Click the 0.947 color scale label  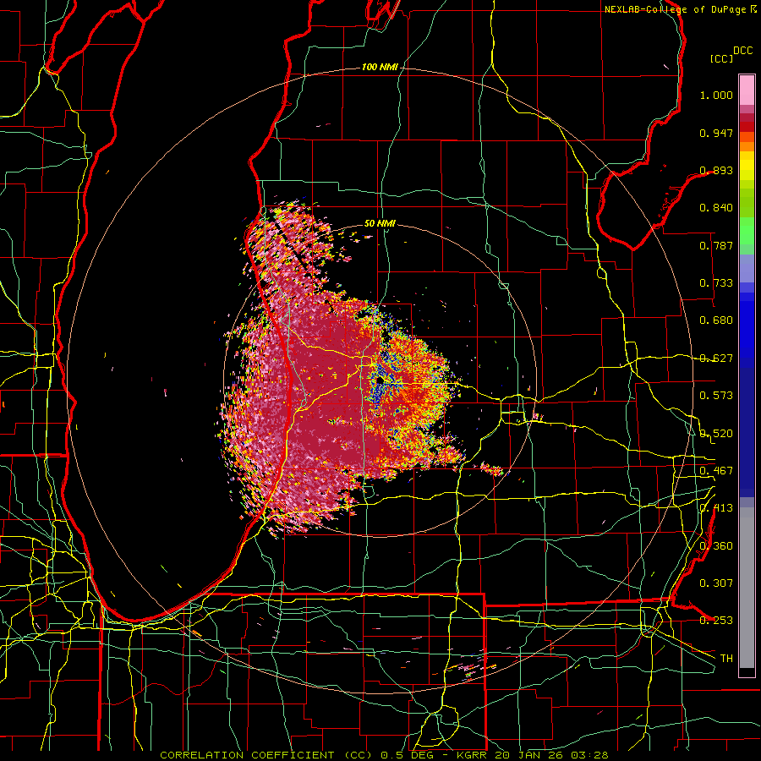716,133
